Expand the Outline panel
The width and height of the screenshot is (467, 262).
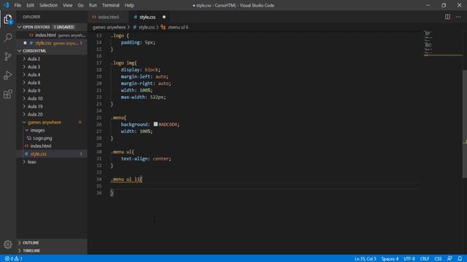[x=52, y=242]
